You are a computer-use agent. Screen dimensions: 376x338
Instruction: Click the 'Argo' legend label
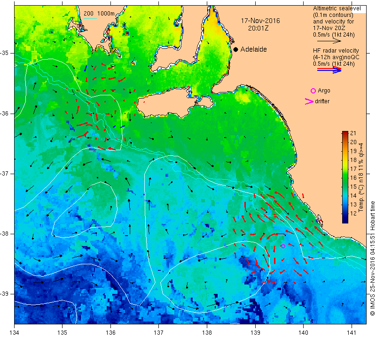coord(324,91)
